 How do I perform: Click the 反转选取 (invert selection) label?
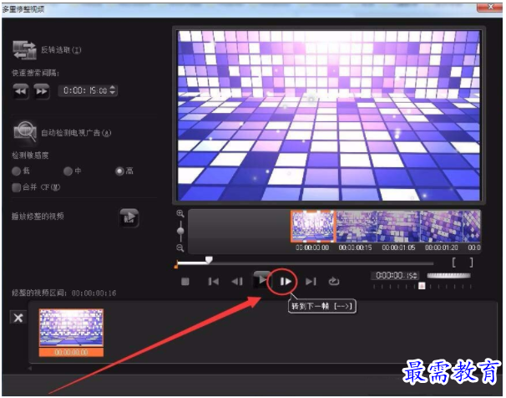pos(61,50)
